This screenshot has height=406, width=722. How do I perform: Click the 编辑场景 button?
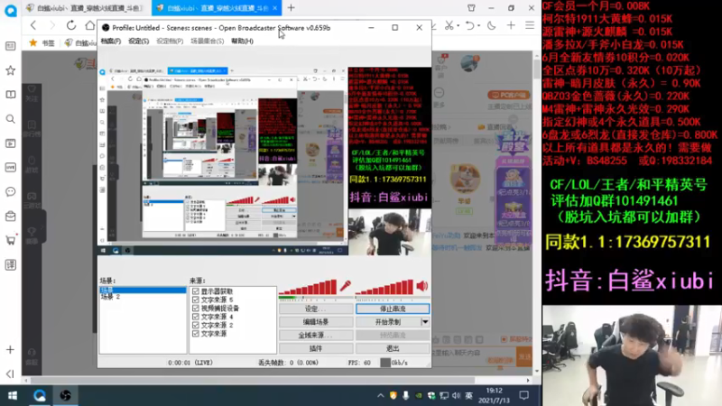coord(315,322)
